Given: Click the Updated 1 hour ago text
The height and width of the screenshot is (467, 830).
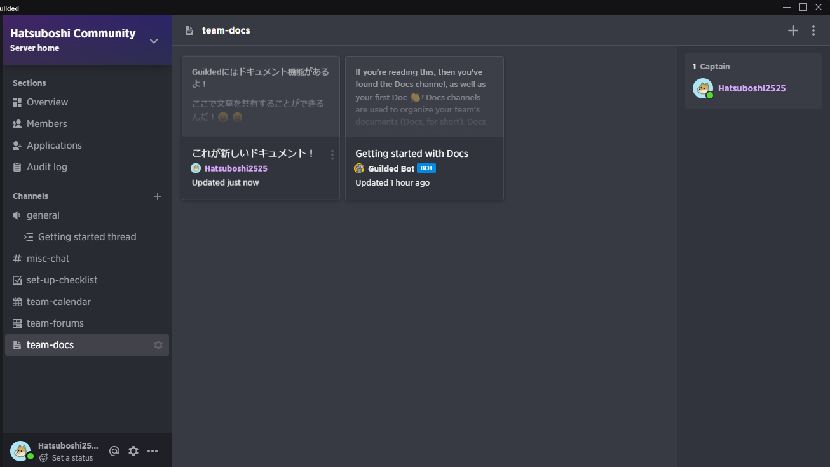Looking at the screenshot, I should [x=392, y=182].
